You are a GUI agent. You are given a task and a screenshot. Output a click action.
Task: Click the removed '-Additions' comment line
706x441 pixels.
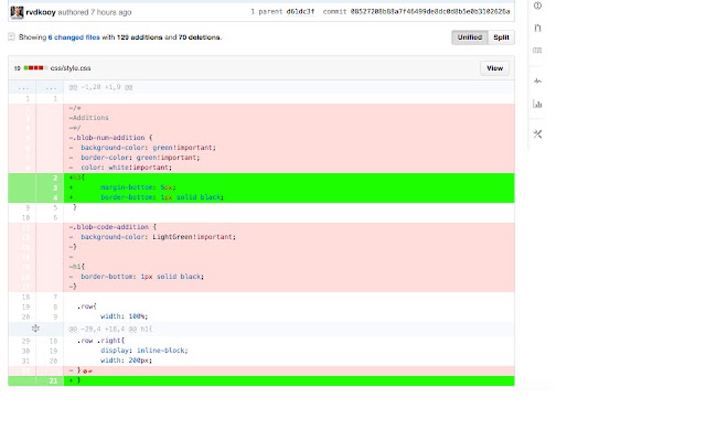89,118
